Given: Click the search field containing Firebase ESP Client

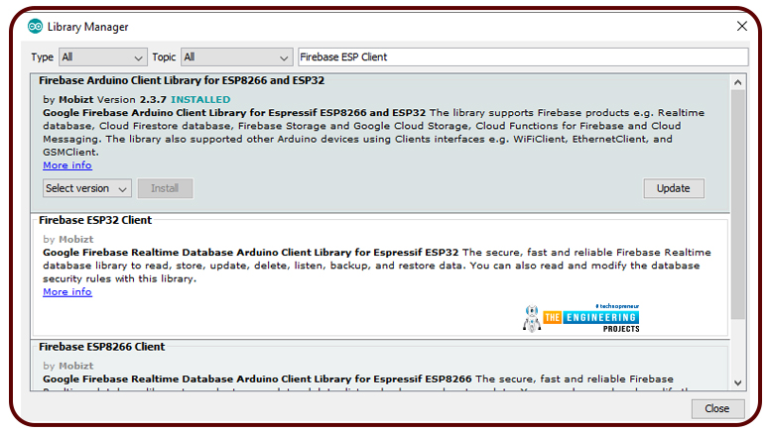Looking at the screenshot, I should tap(522, 57).
